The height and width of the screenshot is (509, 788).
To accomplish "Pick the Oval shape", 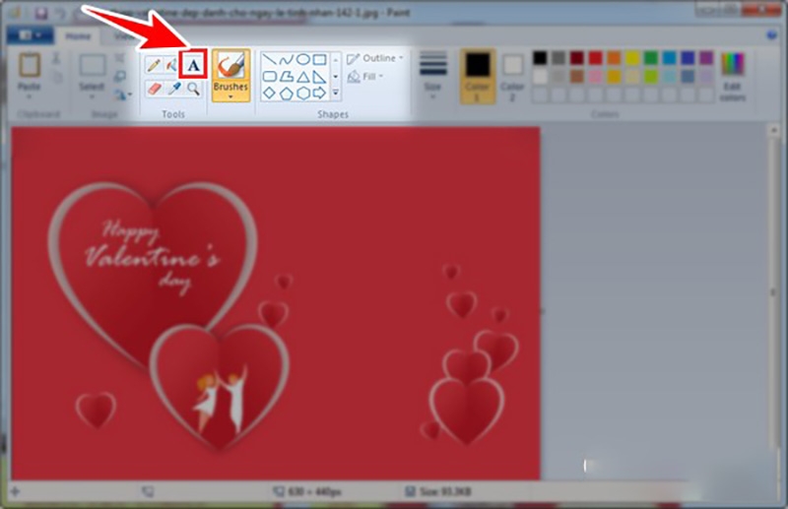I will coord(303,60).
